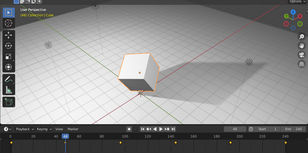Select the Scale tool

tap(9, 57)
